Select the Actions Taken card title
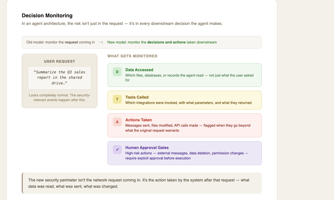Viewport: 334px width, 200px height. coord(139,120)
